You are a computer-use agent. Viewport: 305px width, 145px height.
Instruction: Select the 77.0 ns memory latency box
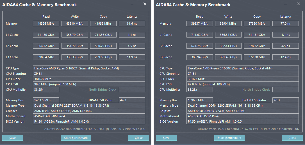pos(286,24)
